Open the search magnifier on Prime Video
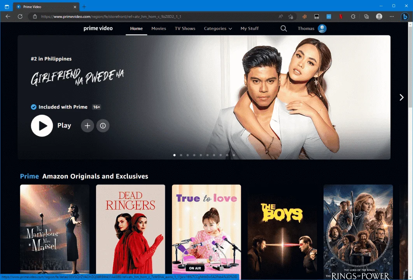413x280 pixels. pyautogui.click(x=283, y=28)
